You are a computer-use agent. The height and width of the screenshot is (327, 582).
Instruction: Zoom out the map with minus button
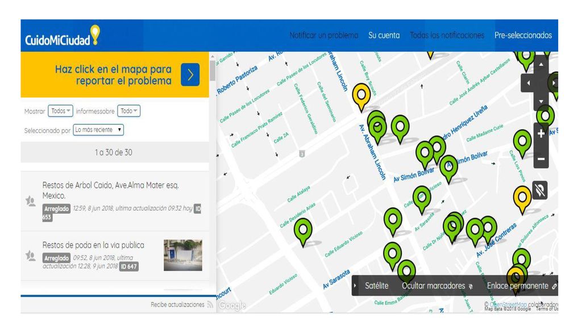click(541, 159)
